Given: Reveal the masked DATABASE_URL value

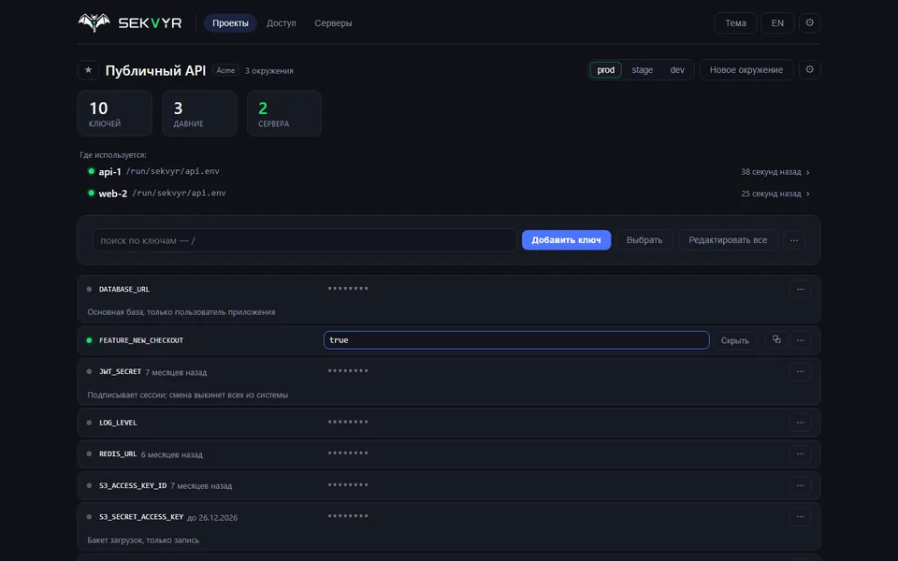Looking at the screenshot, I should [x=348, y=289].
